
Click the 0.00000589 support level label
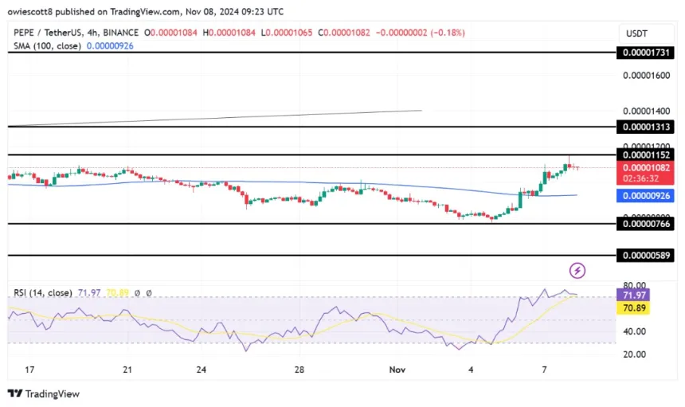[x=646, y=255]
